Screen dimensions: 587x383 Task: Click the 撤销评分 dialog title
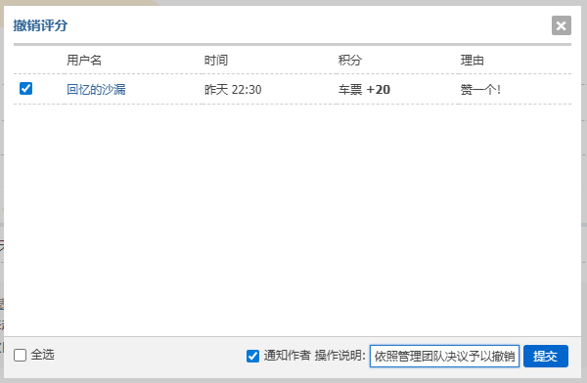coord(40,25)
